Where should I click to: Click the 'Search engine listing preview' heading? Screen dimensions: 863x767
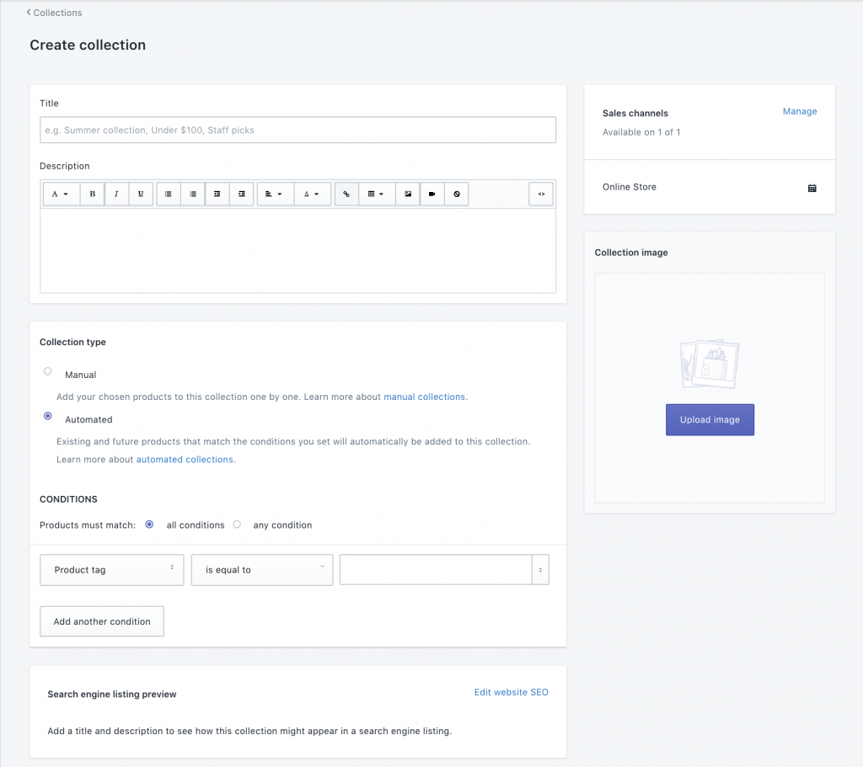click(112, 695)
